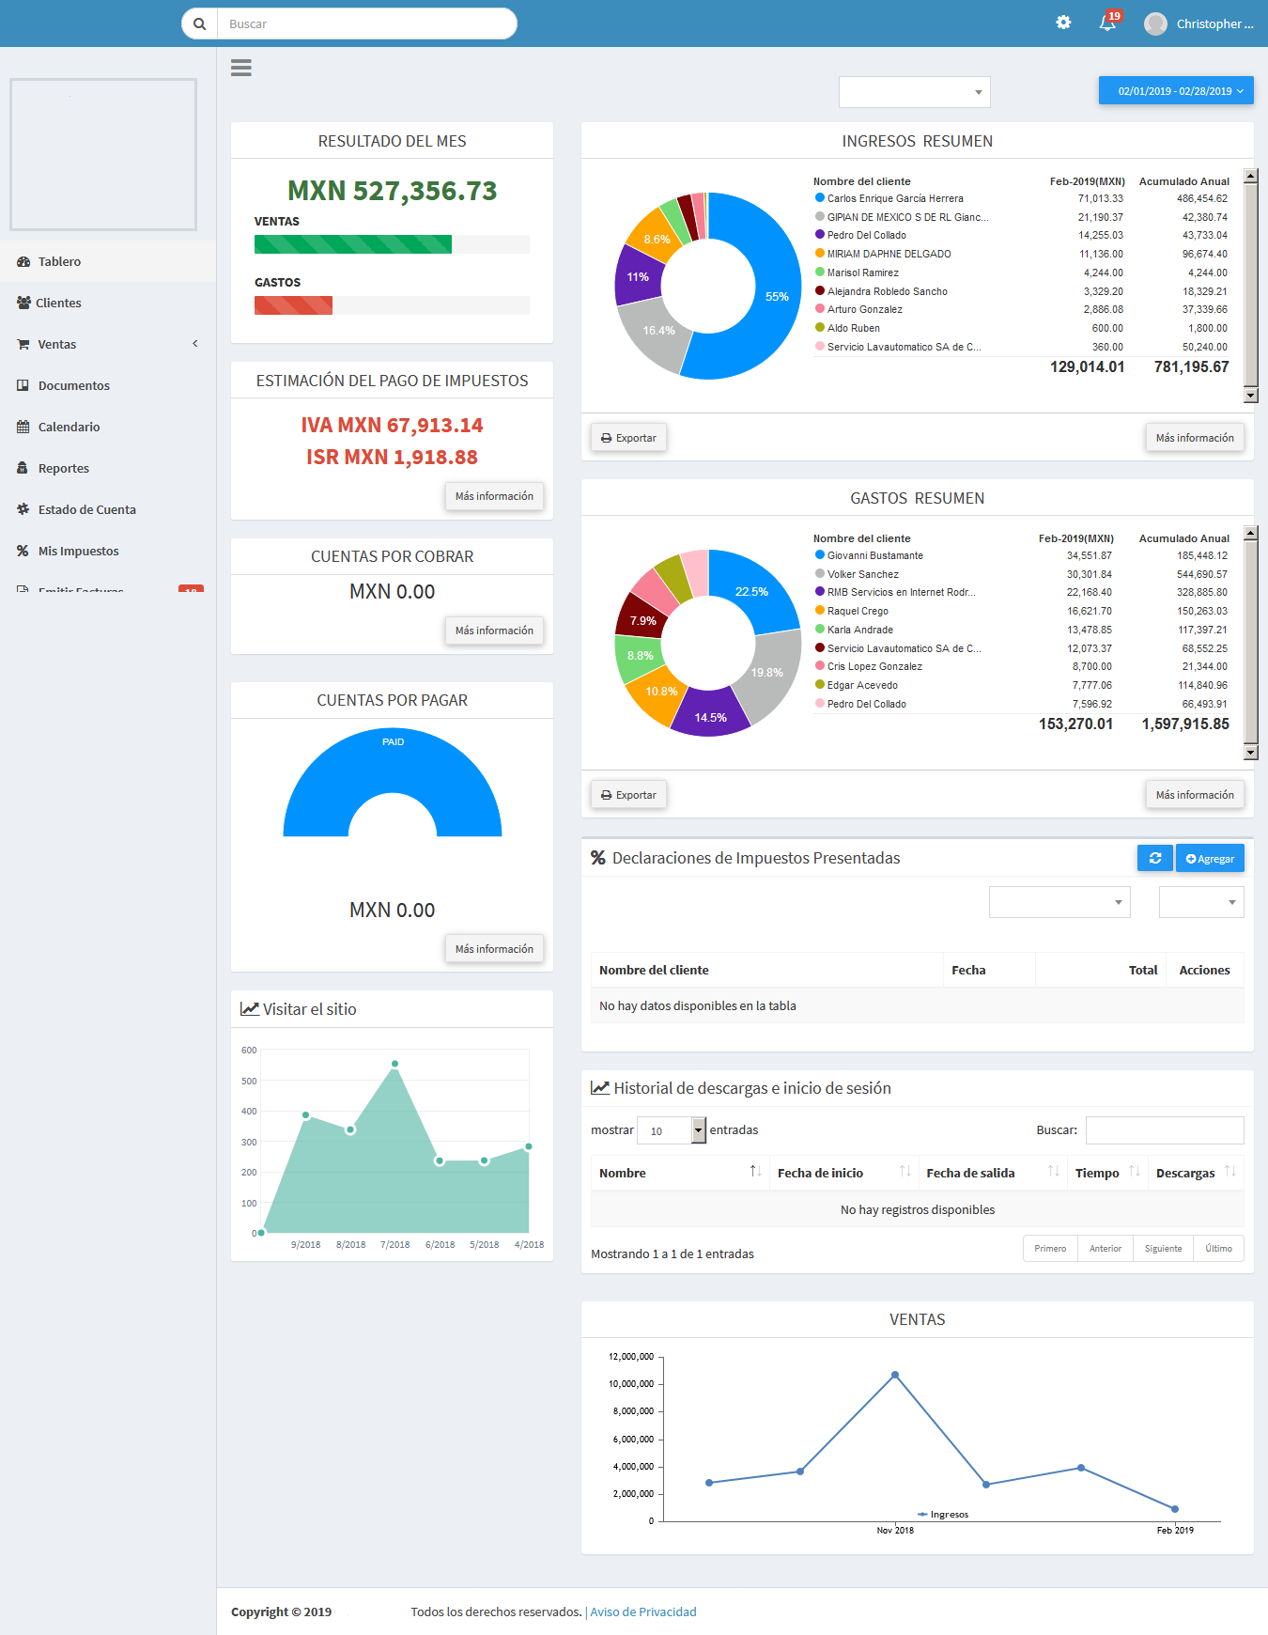1268x1635 pixels.
Task: Click Exportar in Ingresos Resumen
Action: pyautogui.click(x=628, y=438)
